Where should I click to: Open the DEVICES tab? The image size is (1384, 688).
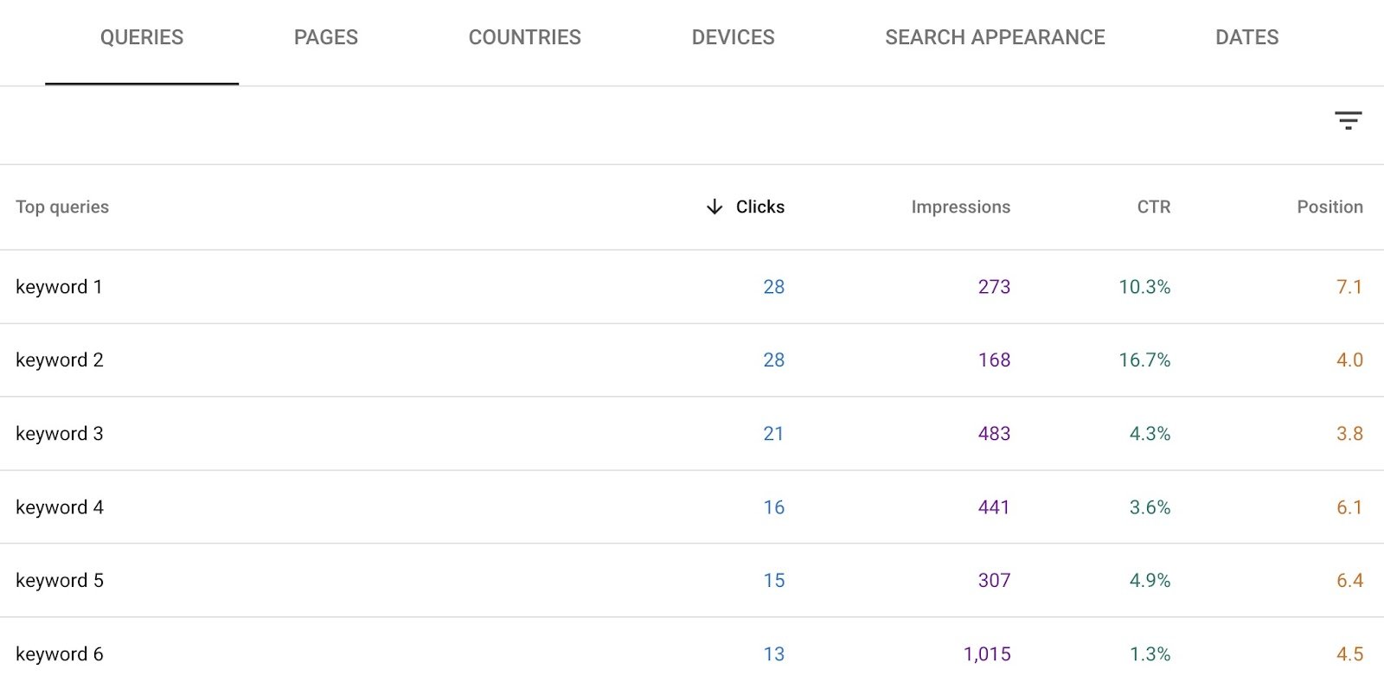(x=733, y=37)
